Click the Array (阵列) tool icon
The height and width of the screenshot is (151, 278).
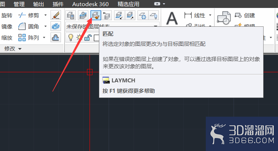coord(22,38)
